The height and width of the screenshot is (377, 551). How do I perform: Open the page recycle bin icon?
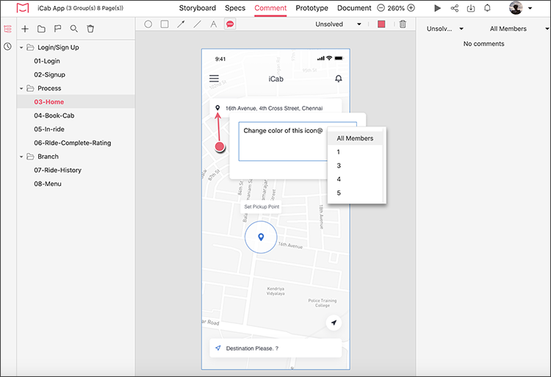[x=90, y=29]
